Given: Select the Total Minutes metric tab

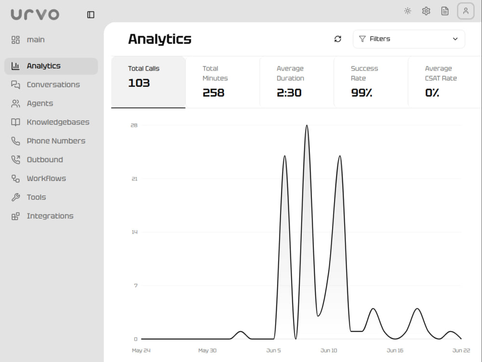Looking at the screenshot, I should click(x=223, y=82).
